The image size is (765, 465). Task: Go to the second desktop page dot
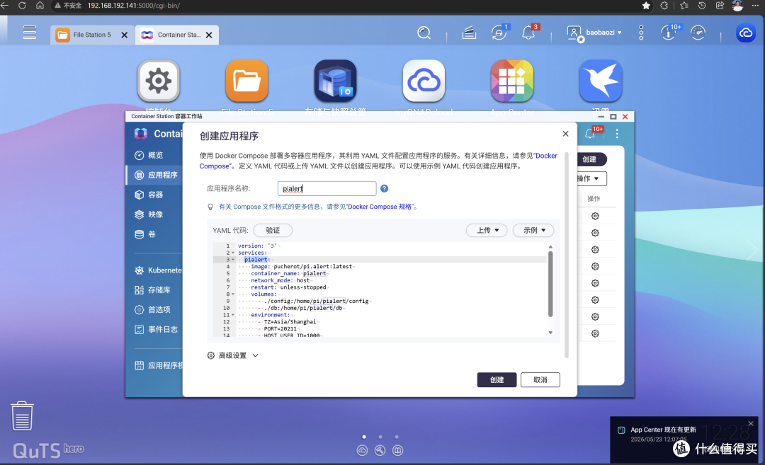pos(380,437)
